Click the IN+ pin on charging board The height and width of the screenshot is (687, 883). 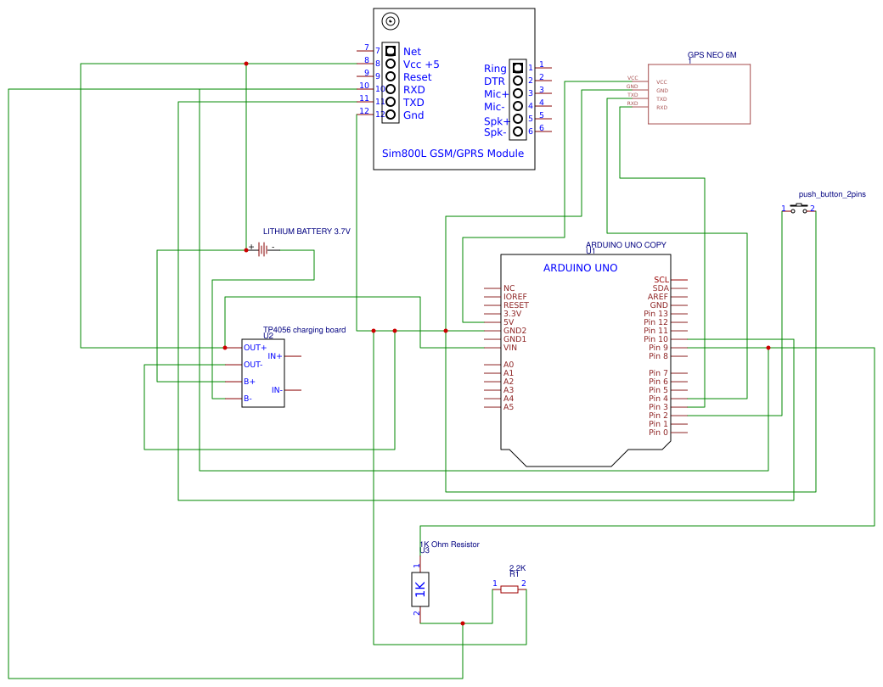pos(275,356)
